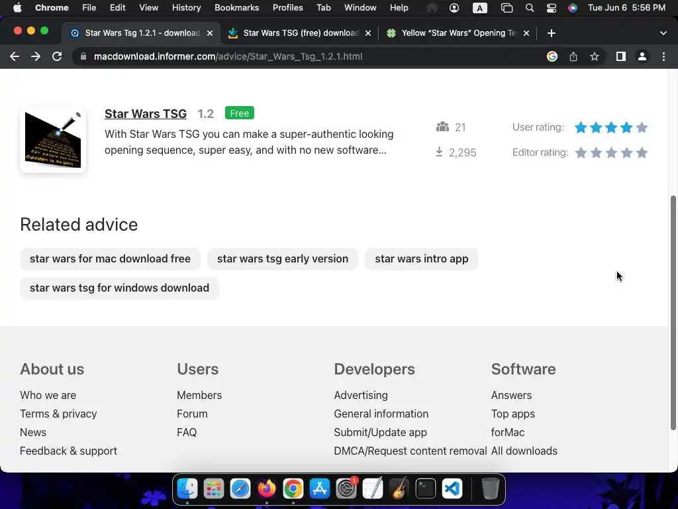678x509 pixels.
Task: Close the Star Wars Tsg 1.2.1 tab
Action: click(x=210, y=33)
